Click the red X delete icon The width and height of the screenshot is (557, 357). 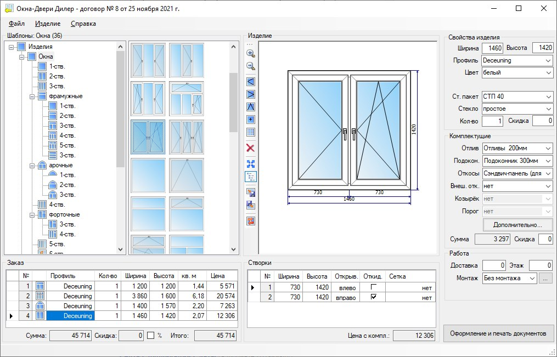[x=251, y=148]
